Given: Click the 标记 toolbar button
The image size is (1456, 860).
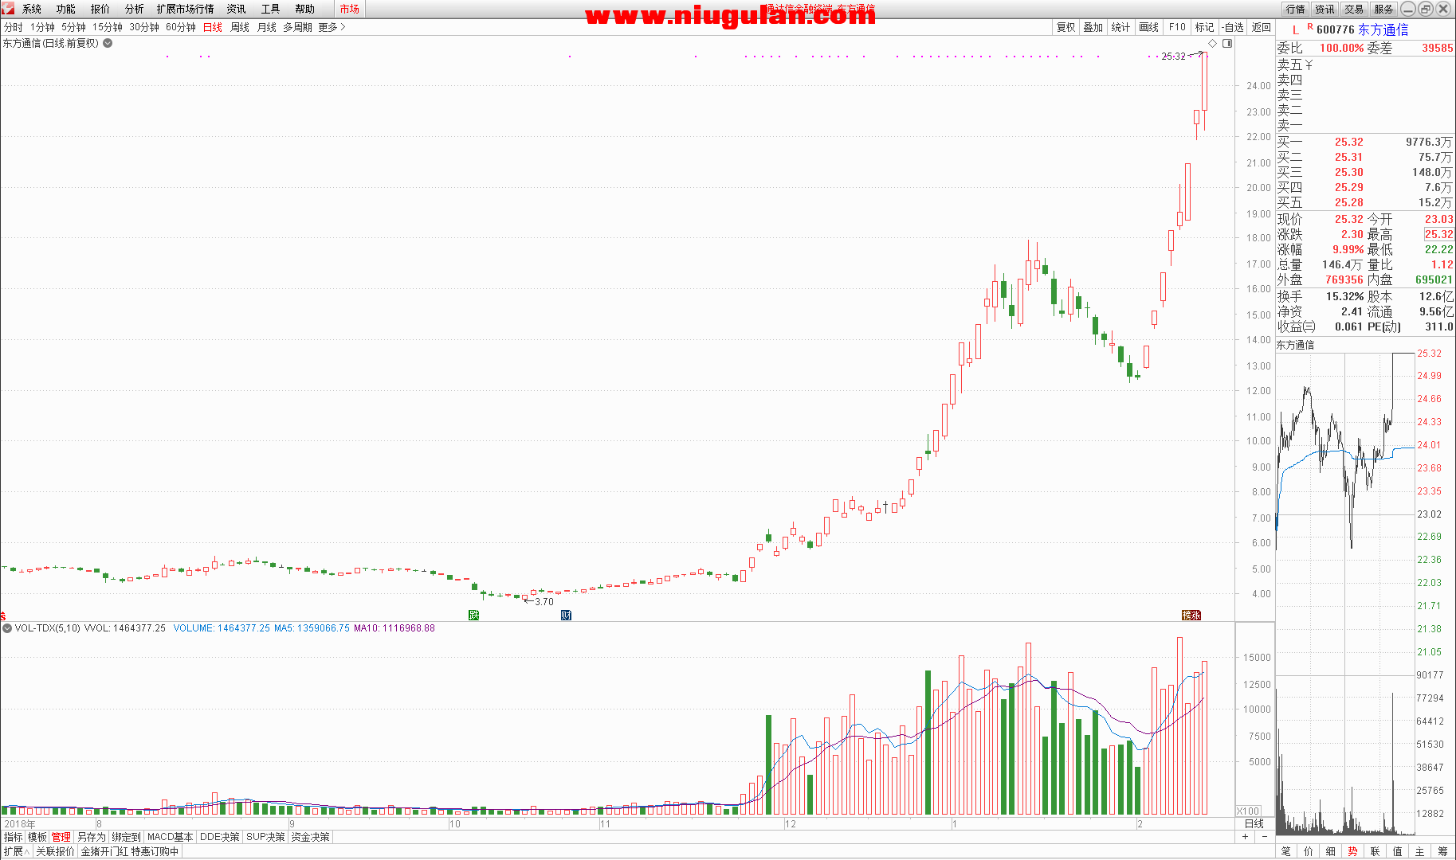Looking at the screenshot, I should tap(1205, 27).
